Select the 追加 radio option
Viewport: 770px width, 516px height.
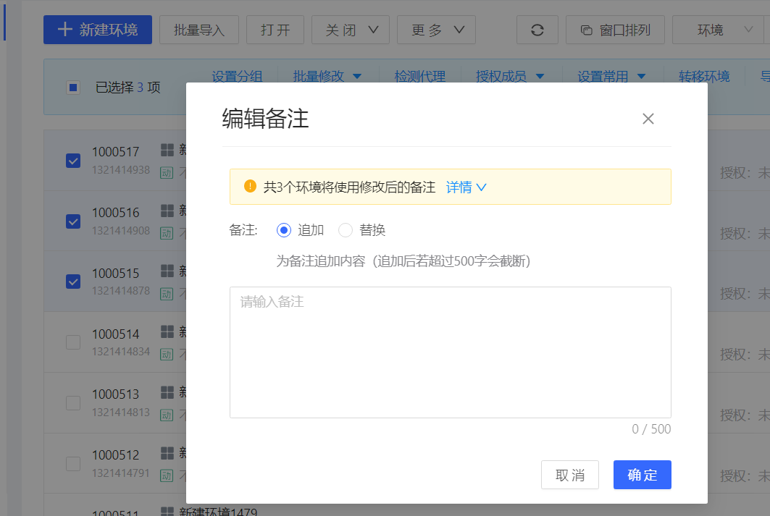pyautogui.click(x=284, y=230)
